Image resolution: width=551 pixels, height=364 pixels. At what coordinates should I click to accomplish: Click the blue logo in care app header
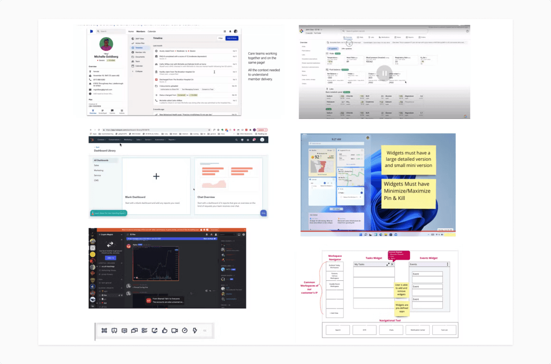point(91,31)
